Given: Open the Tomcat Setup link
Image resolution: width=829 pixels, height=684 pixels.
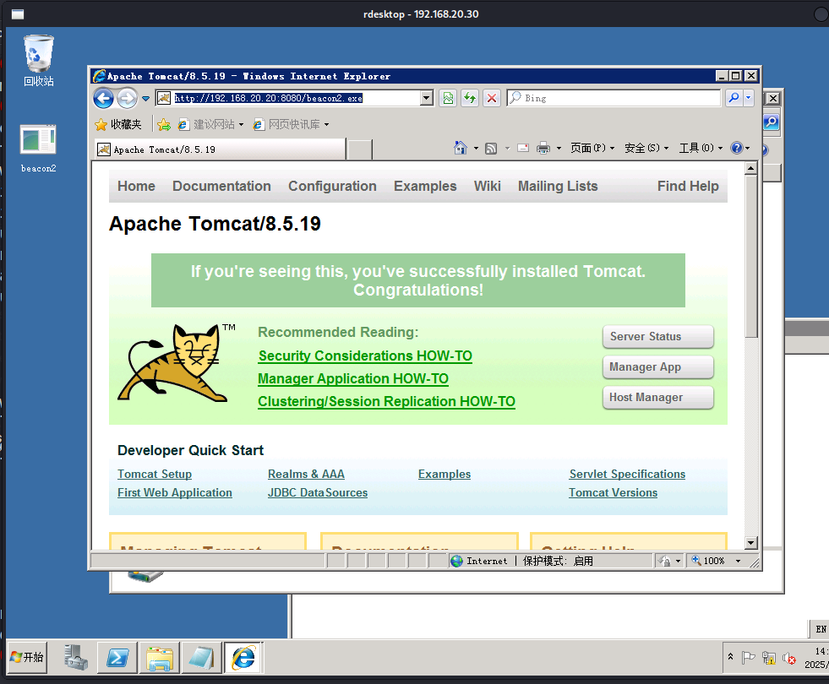Looking at the screenshot, I should pyautogui.click(x=155, y=475).
